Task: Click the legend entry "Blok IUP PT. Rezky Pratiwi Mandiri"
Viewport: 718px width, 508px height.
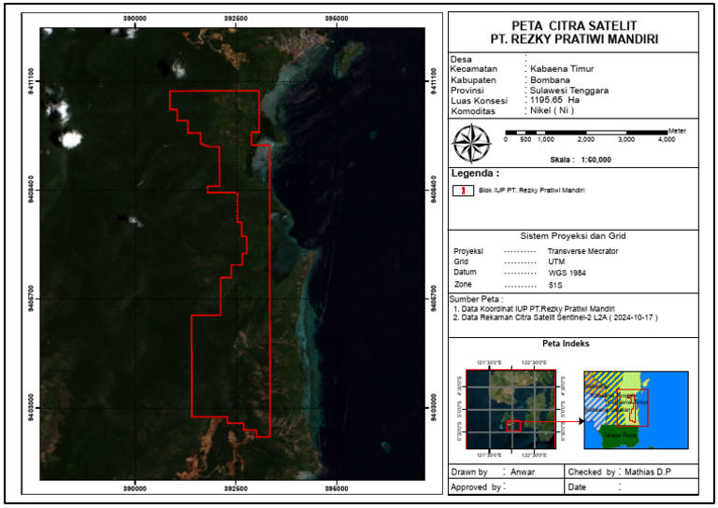Action: coord(532,190)
